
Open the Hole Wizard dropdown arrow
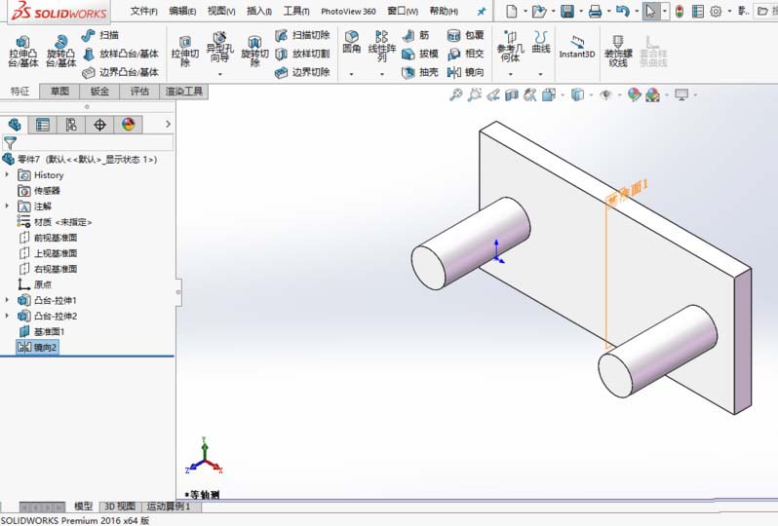(x=219, y=74)
